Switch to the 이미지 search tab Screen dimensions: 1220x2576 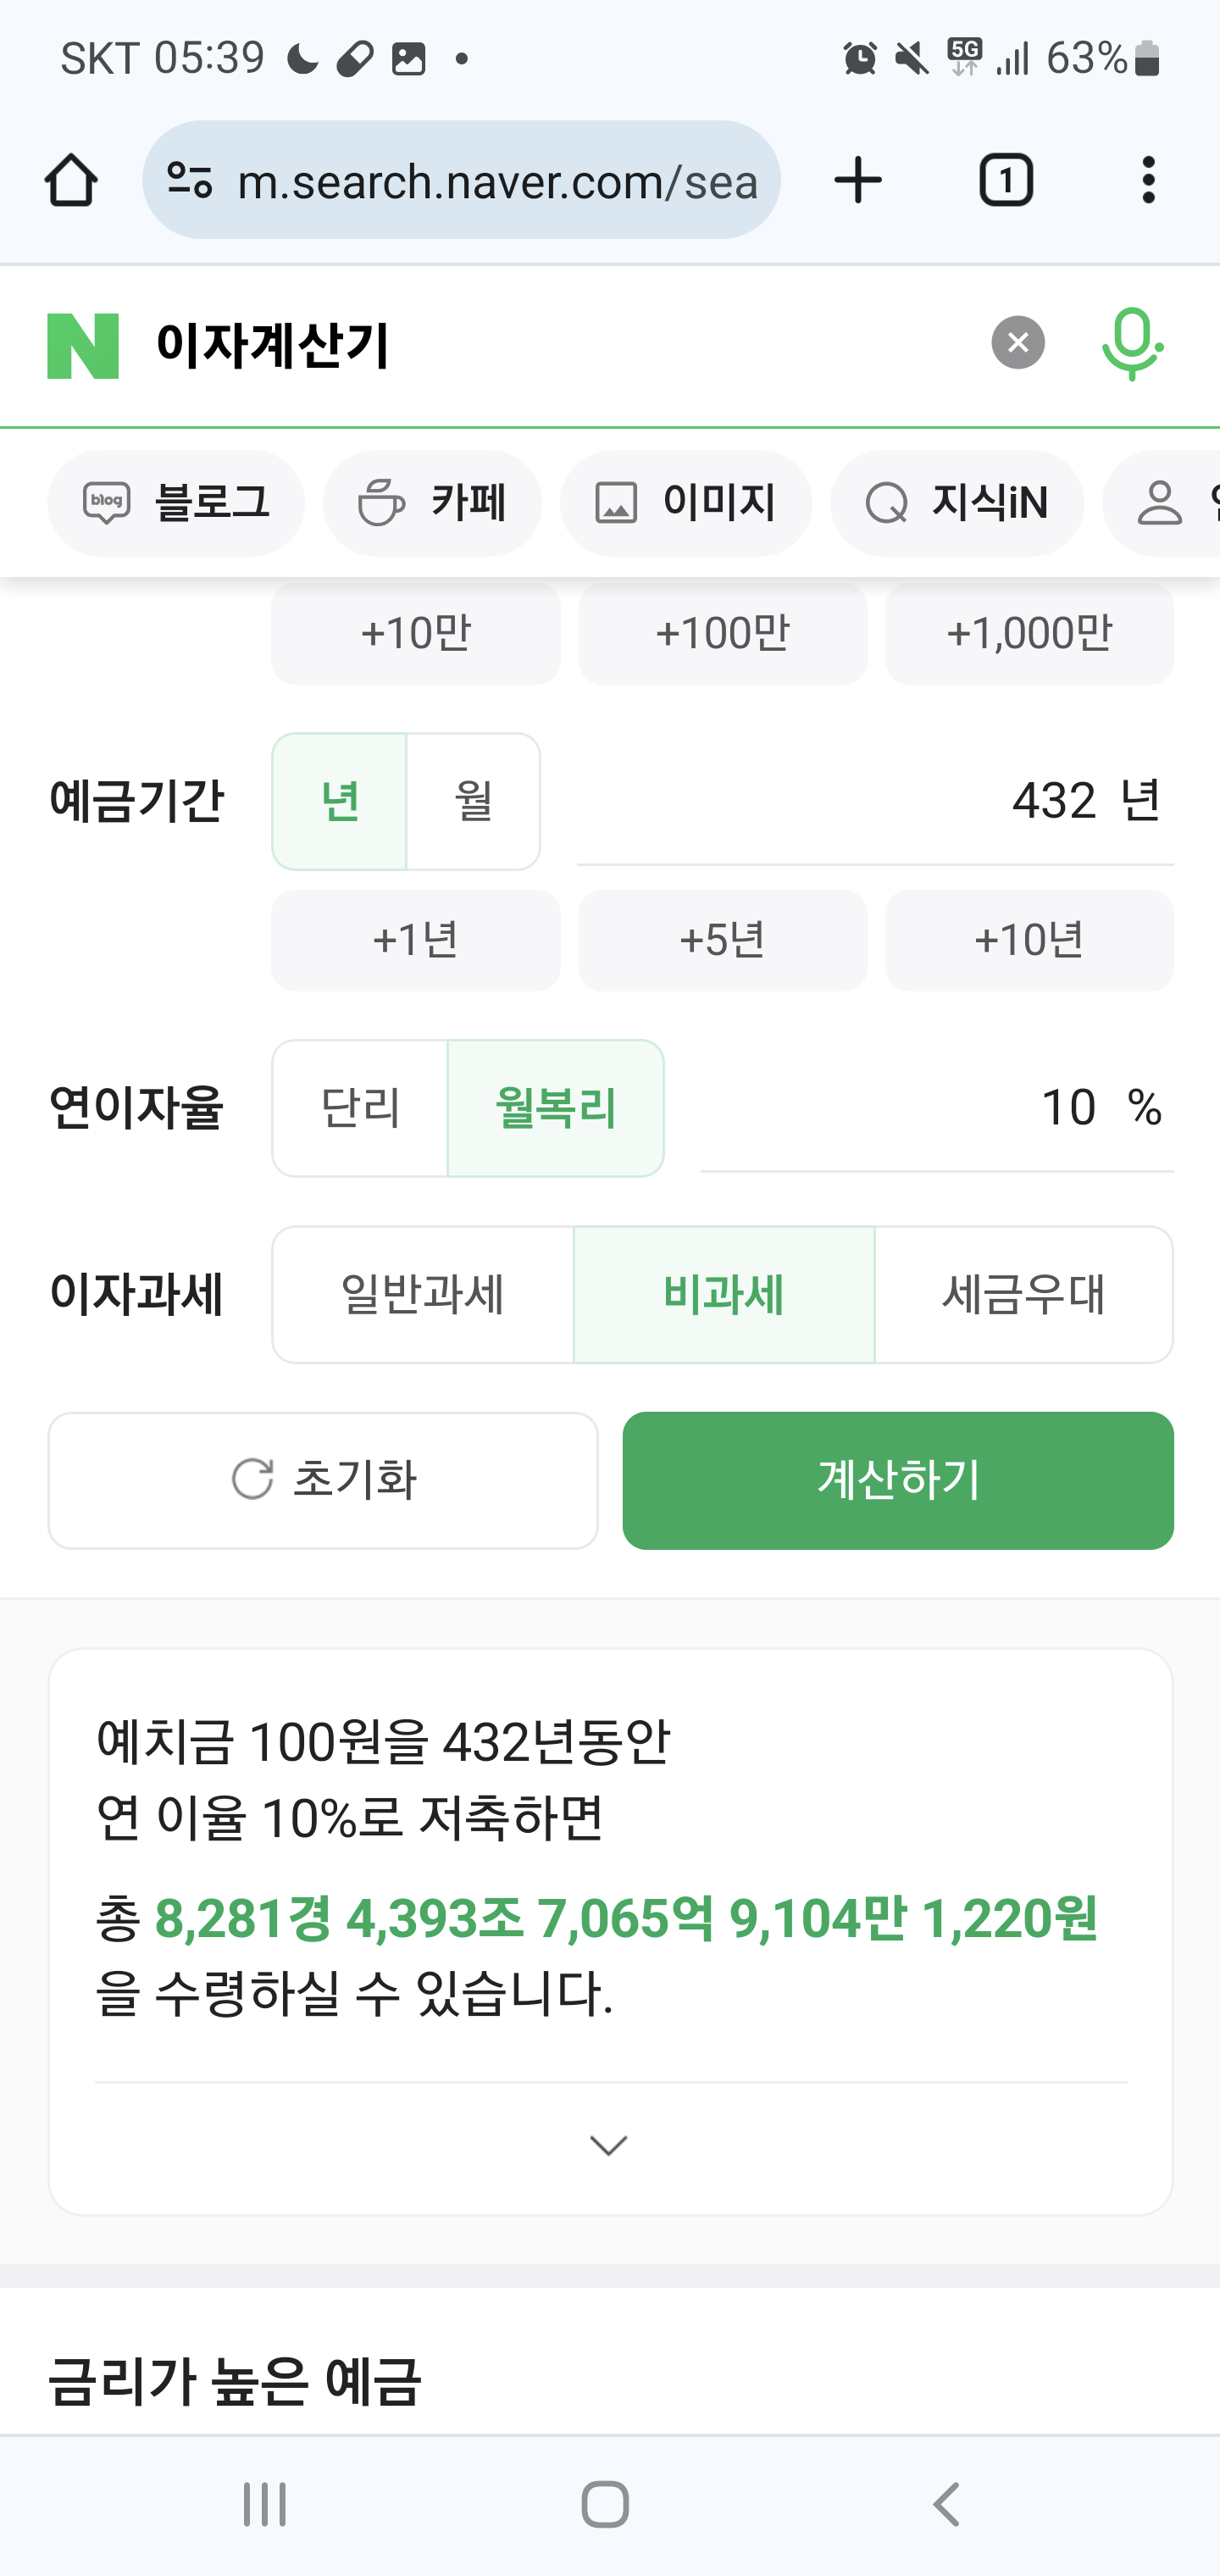pyautogui.click(x=685, y=503)
